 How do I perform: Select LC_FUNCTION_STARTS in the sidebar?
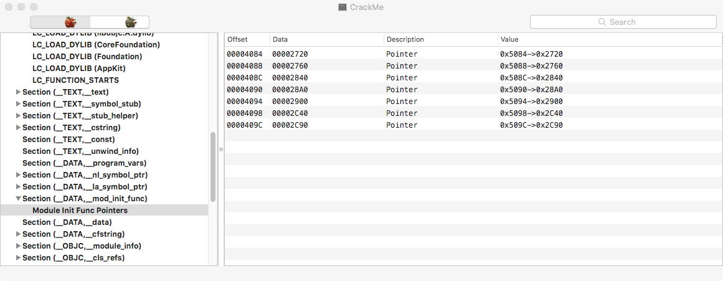coord(75,80)
